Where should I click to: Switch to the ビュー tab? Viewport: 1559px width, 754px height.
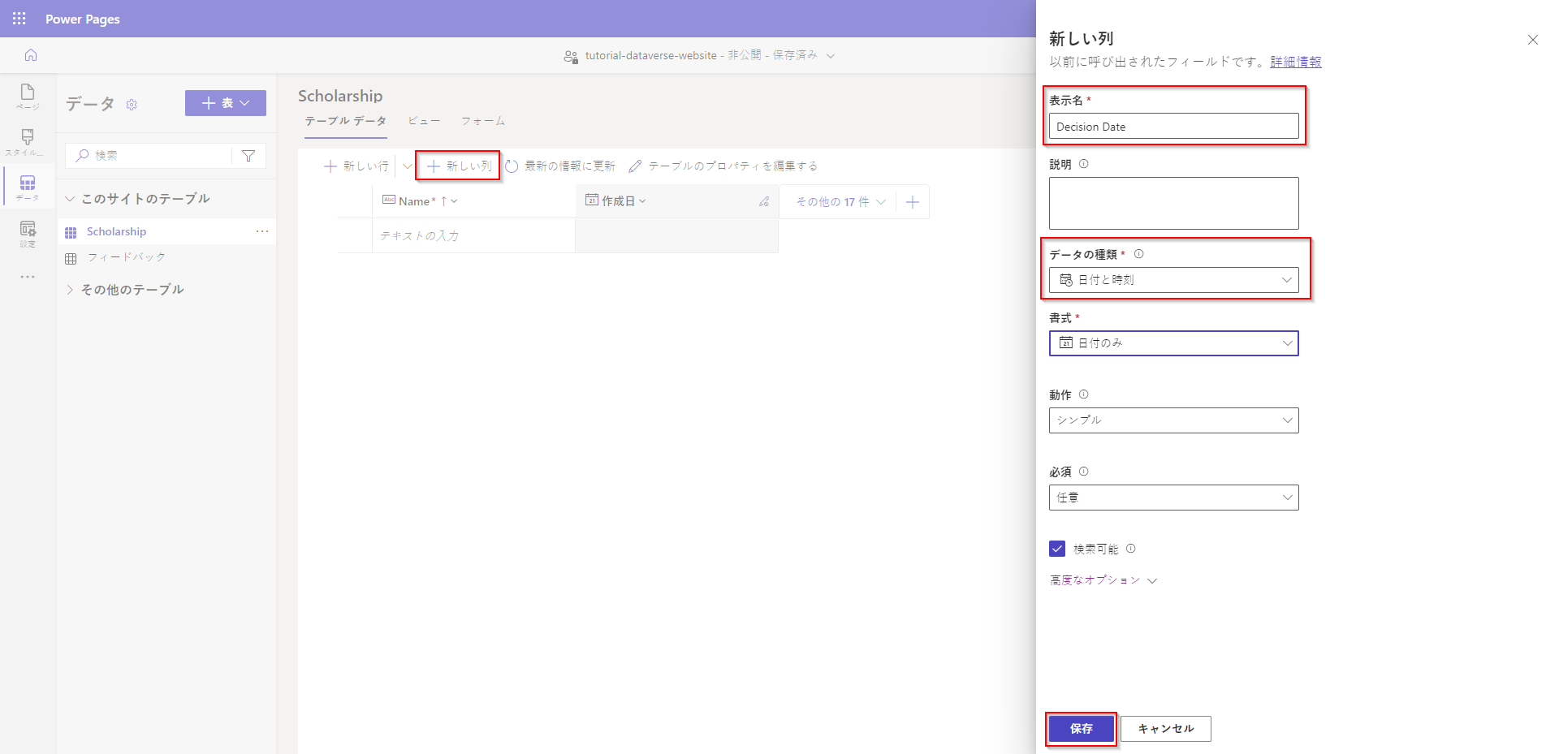click(424, 120)
